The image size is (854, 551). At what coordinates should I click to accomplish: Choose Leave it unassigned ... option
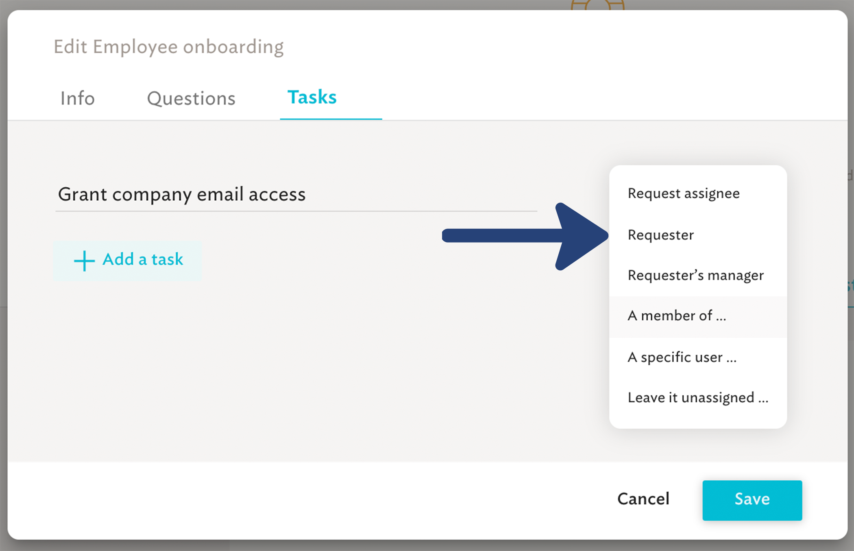click(698, 398)
